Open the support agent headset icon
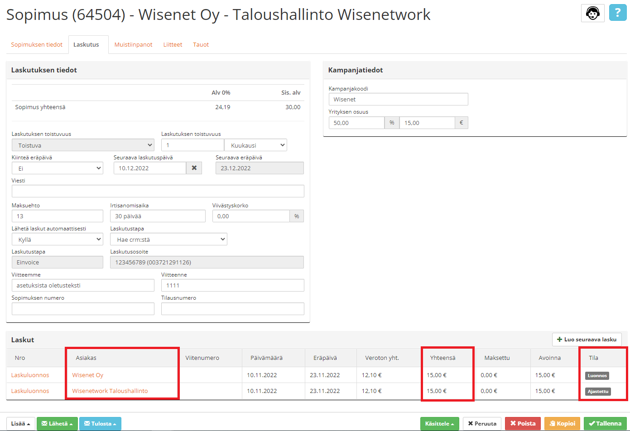630x431 pixels. (x=592, y=13)
